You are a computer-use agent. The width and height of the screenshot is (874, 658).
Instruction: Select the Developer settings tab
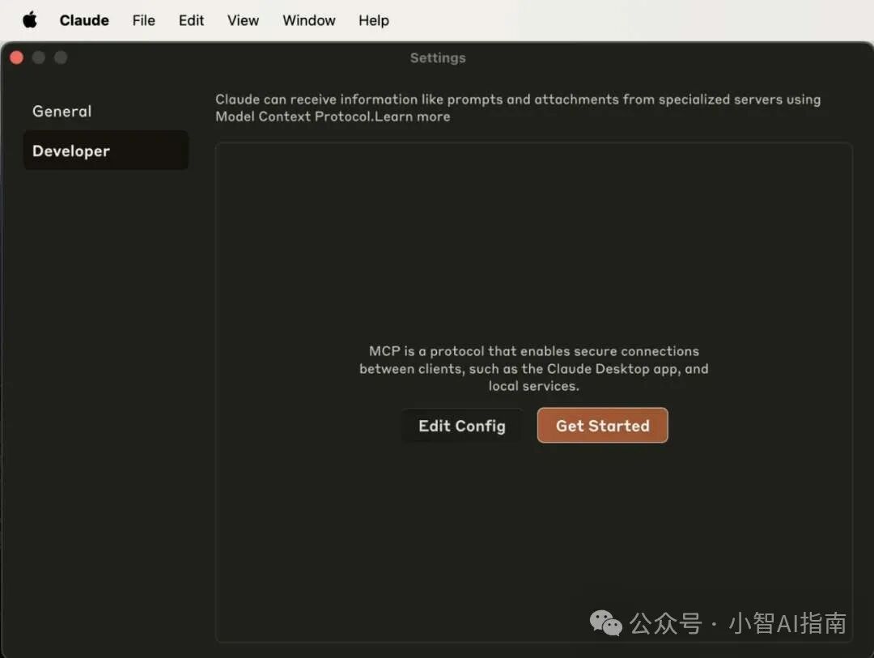(106, 151)
